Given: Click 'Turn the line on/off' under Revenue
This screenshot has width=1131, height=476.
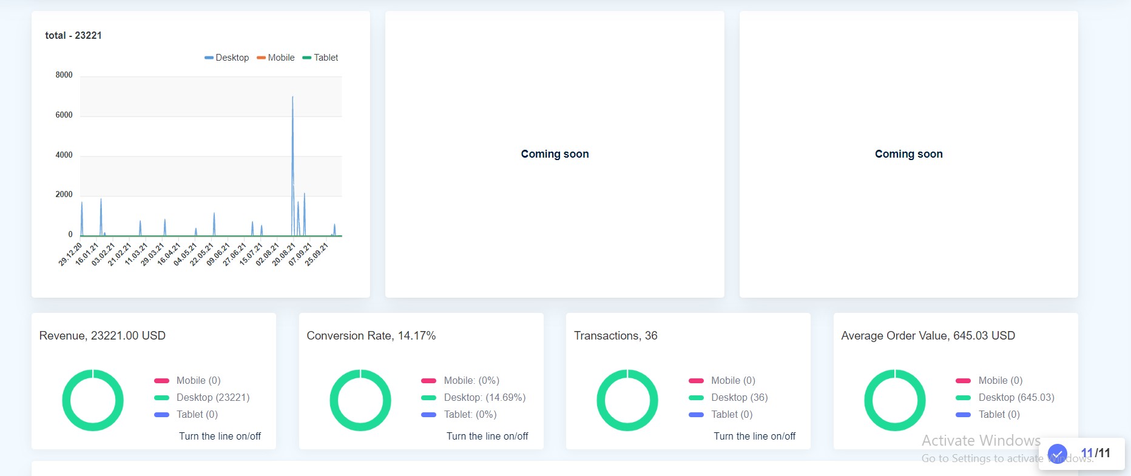Looking at the screenshot, I should (220, 436).
